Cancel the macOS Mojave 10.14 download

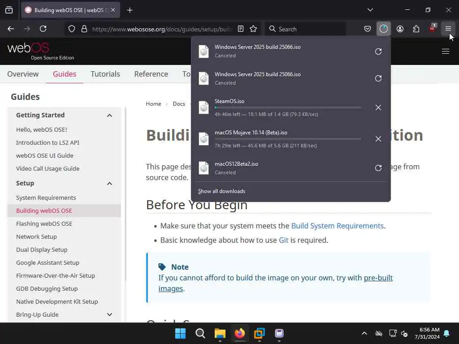(378, 139)
